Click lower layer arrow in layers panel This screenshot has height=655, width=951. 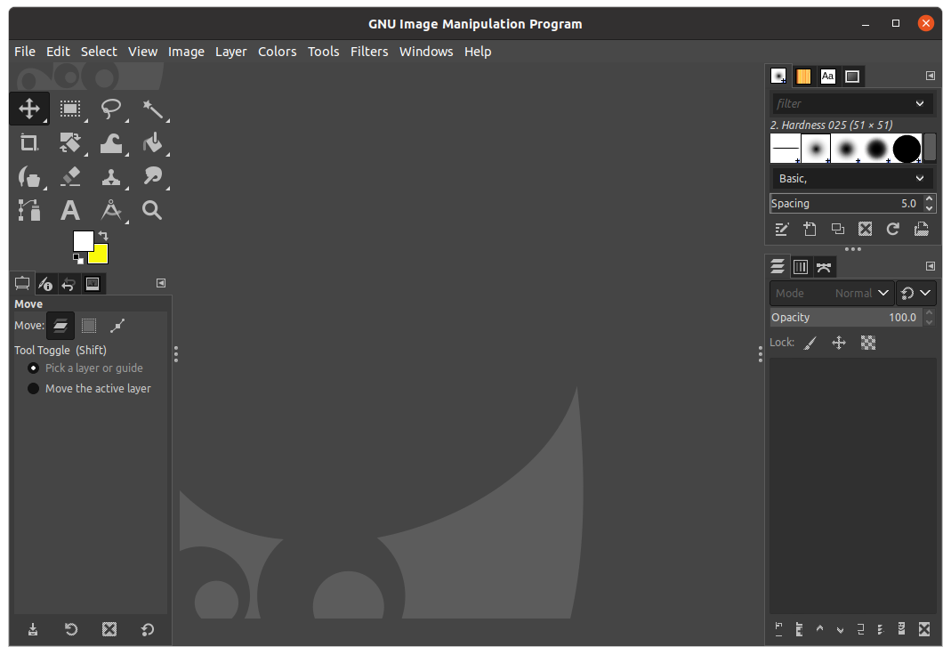tap(840, 629)
